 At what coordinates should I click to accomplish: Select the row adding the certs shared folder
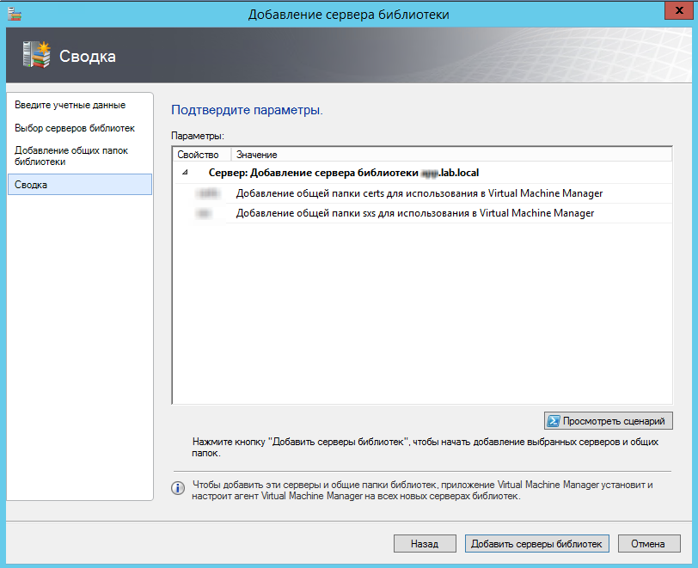[419, 193]
